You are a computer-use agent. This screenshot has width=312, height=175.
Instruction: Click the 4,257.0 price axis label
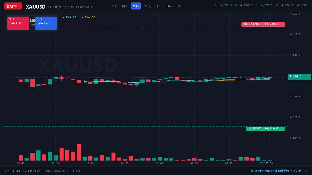295,14
